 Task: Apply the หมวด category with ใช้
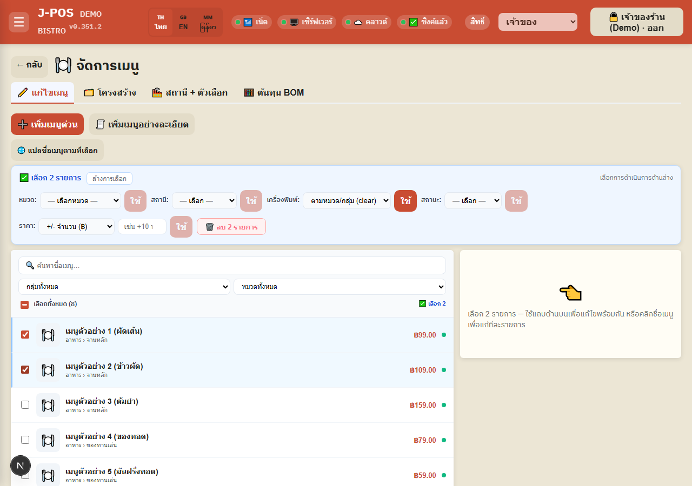click(x=135, y=200)
